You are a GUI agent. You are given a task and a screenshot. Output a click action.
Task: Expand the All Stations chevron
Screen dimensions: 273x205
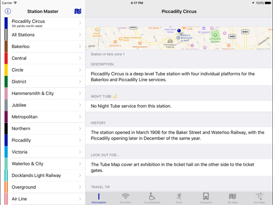coord(80,35)
